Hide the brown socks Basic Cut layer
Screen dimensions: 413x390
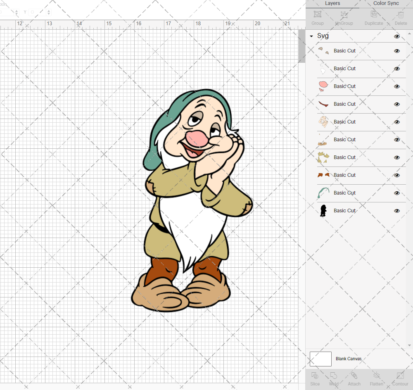coord(397,175)
